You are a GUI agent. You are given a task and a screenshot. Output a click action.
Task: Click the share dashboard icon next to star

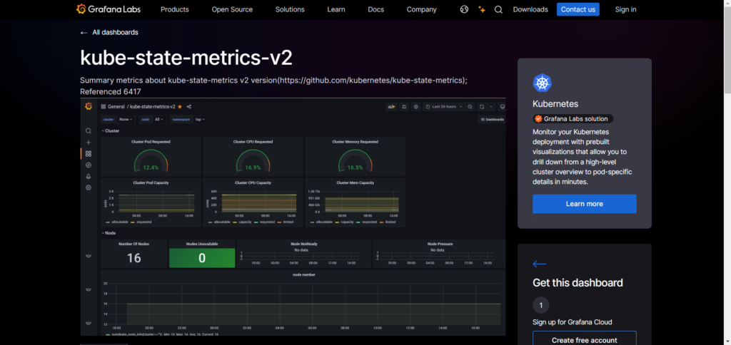click(x=188, y=107)
